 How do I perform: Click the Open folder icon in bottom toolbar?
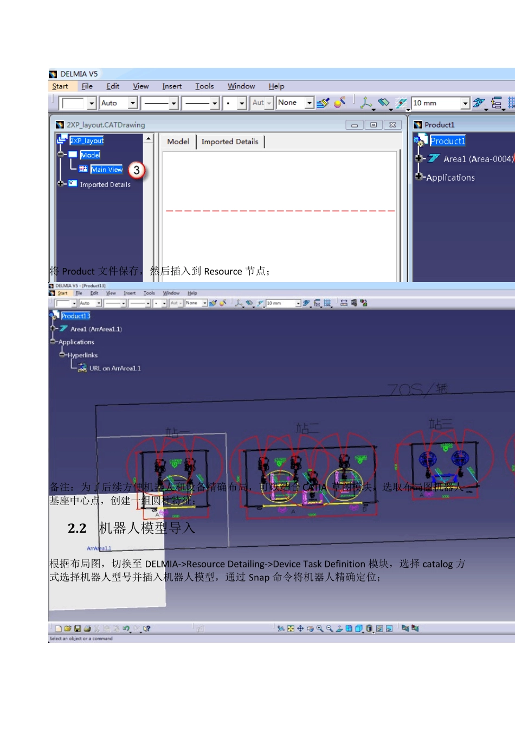pyautogui.click(x=68, y=629)
